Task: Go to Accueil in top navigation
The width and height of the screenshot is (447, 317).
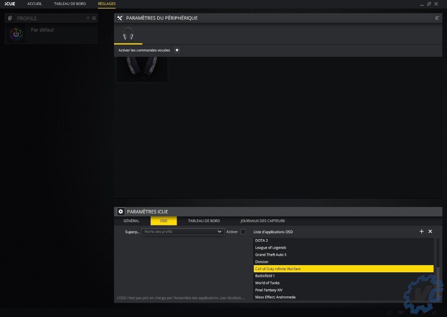Action: 34,4
